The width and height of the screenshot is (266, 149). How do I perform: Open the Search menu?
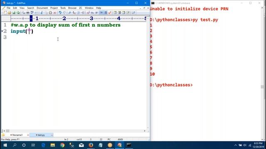coord(30,8)
